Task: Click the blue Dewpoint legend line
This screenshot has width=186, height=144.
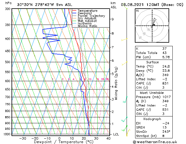Action: 75,13
